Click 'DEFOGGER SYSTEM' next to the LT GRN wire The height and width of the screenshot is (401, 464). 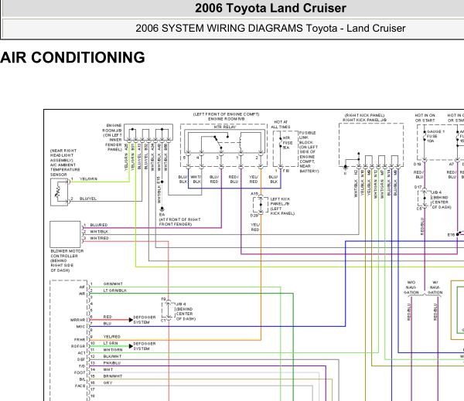click(x=145, y=346)
